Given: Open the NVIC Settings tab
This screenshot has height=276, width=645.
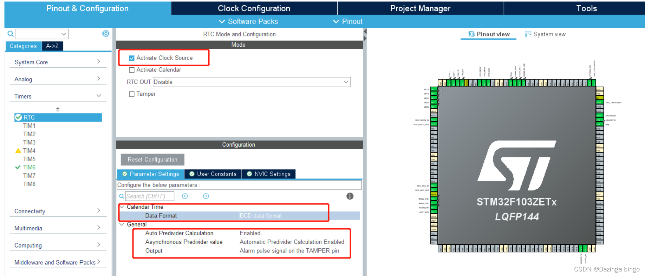Looking at the screenshot, I should (x=269, y=174).
